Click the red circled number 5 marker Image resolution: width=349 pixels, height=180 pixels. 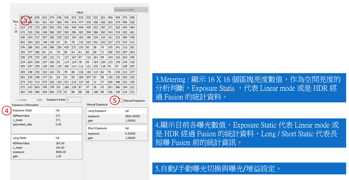115,100
